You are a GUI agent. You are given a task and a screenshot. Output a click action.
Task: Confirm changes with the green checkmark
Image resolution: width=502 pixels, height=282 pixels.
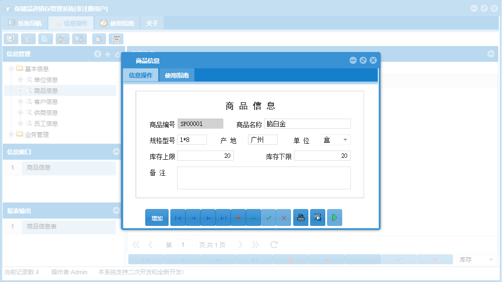[269, 218]
